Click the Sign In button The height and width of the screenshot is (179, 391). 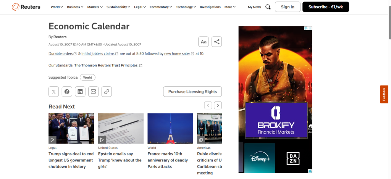[288, 7]
